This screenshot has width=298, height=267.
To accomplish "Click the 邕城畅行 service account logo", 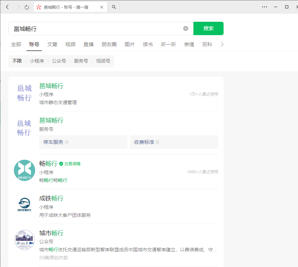I will click(x=24, y=128).
